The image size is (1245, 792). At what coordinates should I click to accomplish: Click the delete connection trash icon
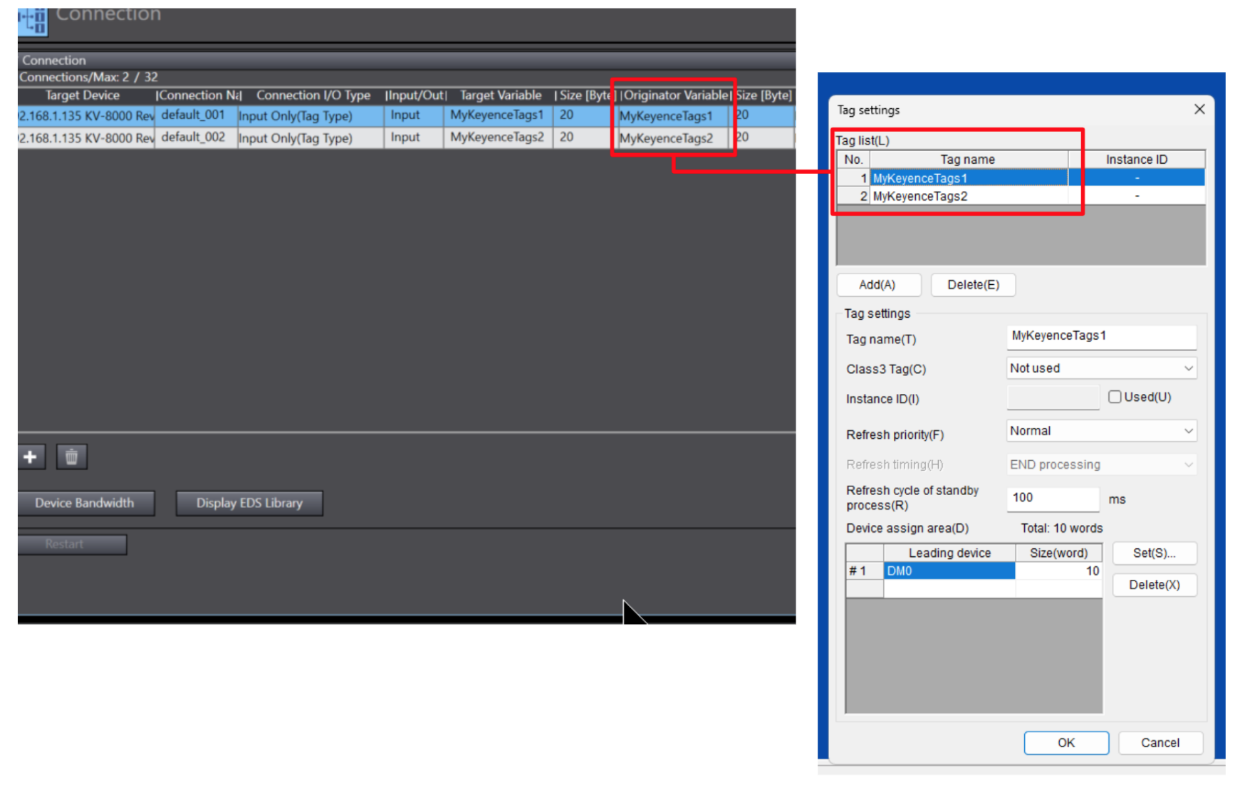click(71, 457)
